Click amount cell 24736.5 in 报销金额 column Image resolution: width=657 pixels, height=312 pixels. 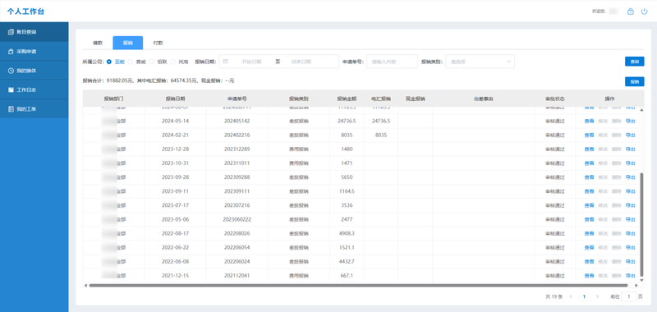pos(347,121)
